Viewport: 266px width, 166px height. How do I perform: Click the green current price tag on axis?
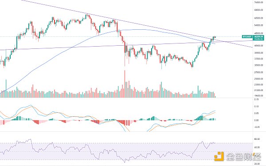(x=258, y=38)
